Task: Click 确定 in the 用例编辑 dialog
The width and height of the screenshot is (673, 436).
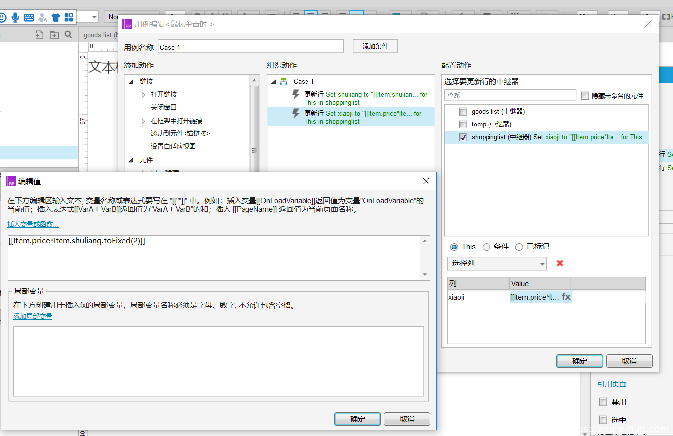Action: pos(579,361)
